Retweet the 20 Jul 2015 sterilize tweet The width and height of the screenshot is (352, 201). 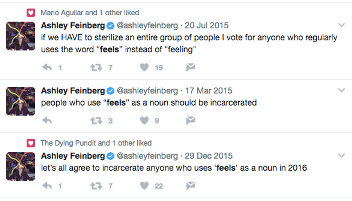(96, 67)
